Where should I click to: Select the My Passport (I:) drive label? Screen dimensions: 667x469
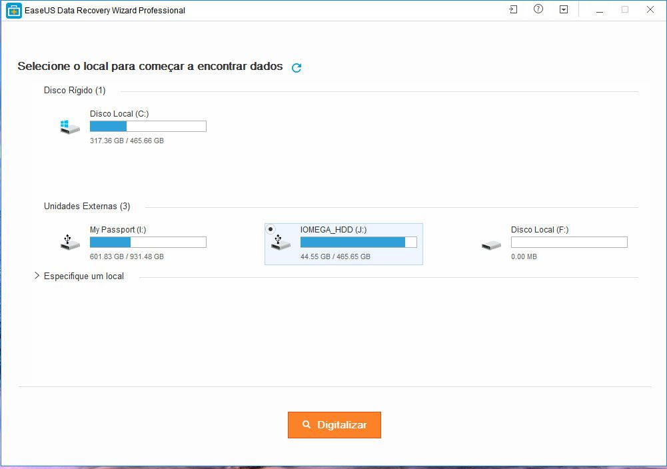(118, 230)
